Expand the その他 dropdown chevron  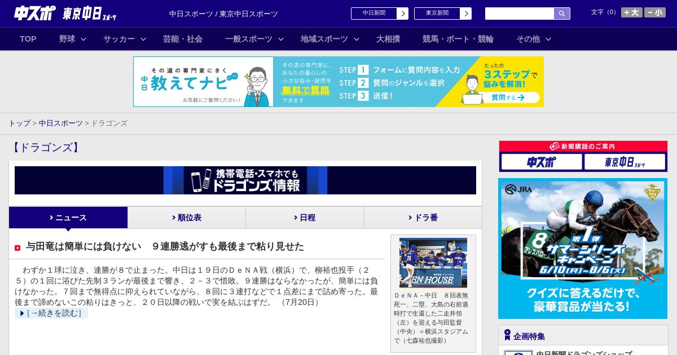coord(548,39)
